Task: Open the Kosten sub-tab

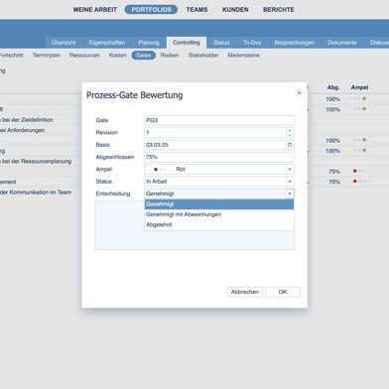Action: click(118, 56)
